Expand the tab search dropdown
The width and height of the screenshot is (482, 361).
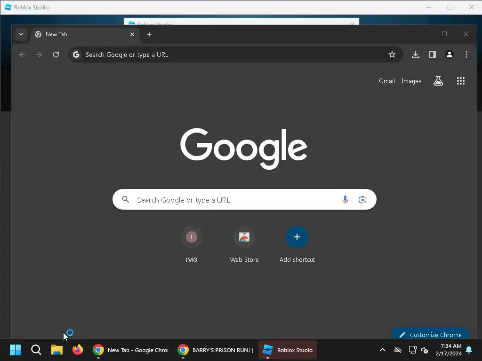(21, 34)
